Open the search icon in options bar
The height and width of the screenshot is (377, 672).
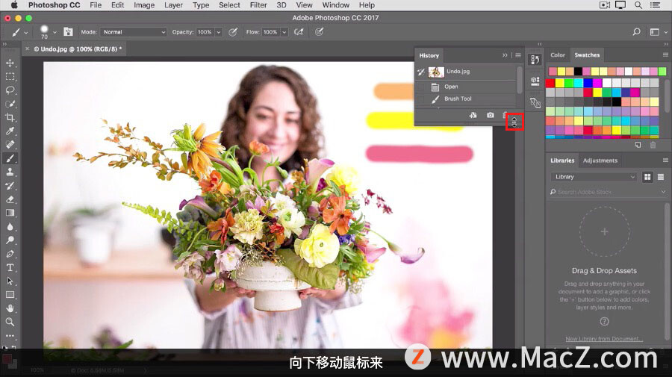point(636,31)
